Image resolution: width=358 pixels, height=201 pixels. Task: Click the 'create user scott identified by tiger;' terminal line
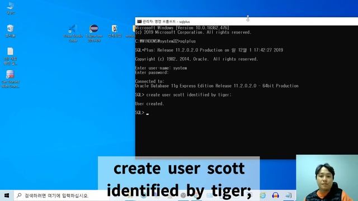(183, 95)
